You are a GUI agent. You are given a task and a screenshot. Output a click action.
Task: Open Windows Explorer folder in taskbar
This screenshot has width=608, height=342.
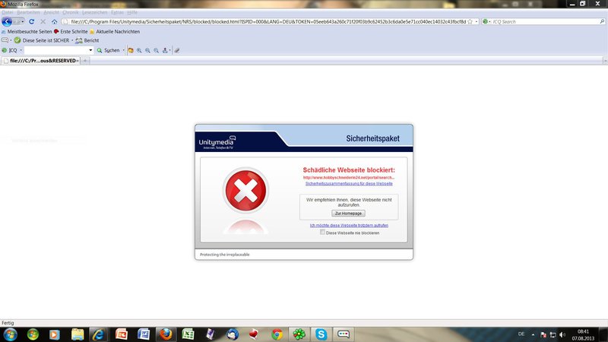click(78, 334)
